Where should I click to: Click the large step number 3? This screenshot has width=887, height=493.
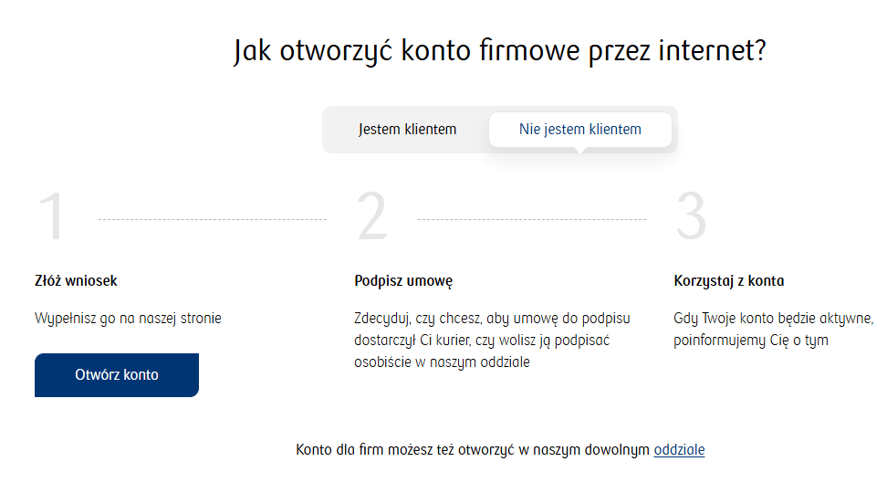pos(692,215)
